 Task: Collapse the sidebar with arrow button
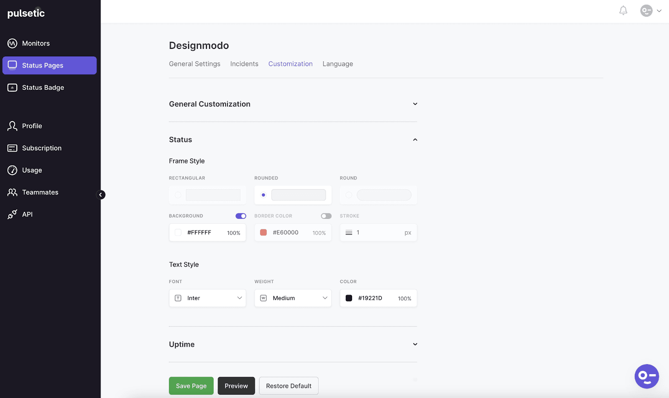(101, 195)
